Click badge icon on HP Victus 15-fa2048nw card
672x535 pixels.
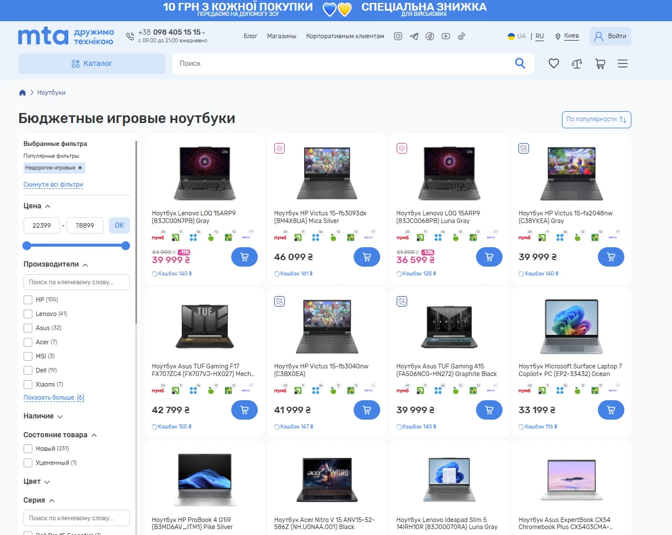524,148
